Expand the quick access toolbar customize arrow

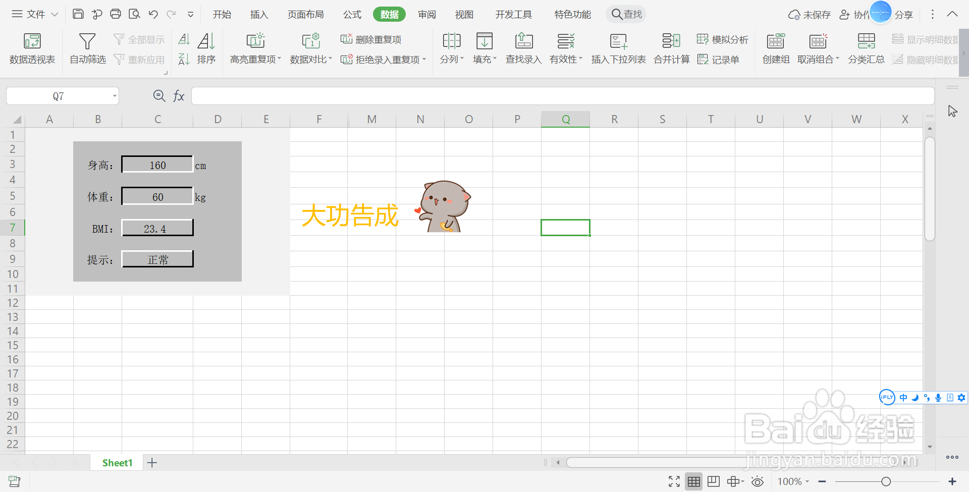pos(191,15)
